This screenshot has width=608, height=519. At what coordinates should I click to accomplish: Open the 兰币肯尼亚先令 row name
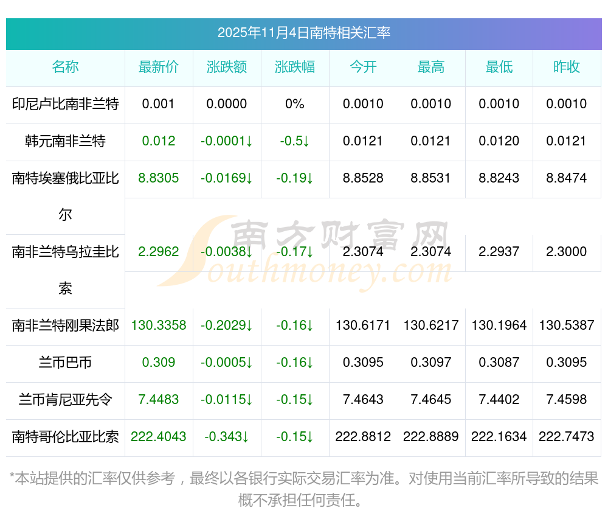click(x=65, y=400)
